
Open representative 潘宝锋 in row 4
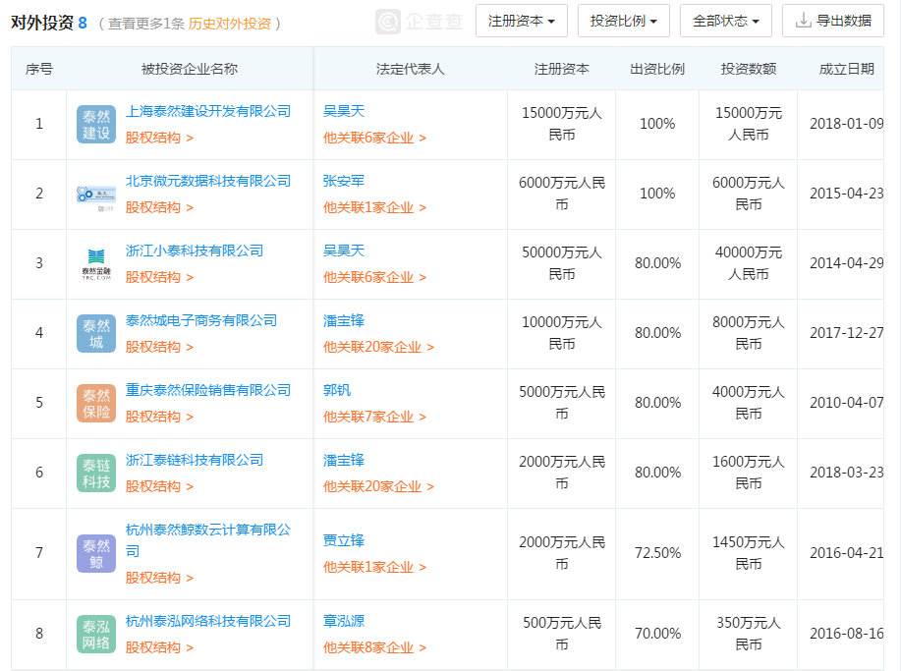click(344, 320)
